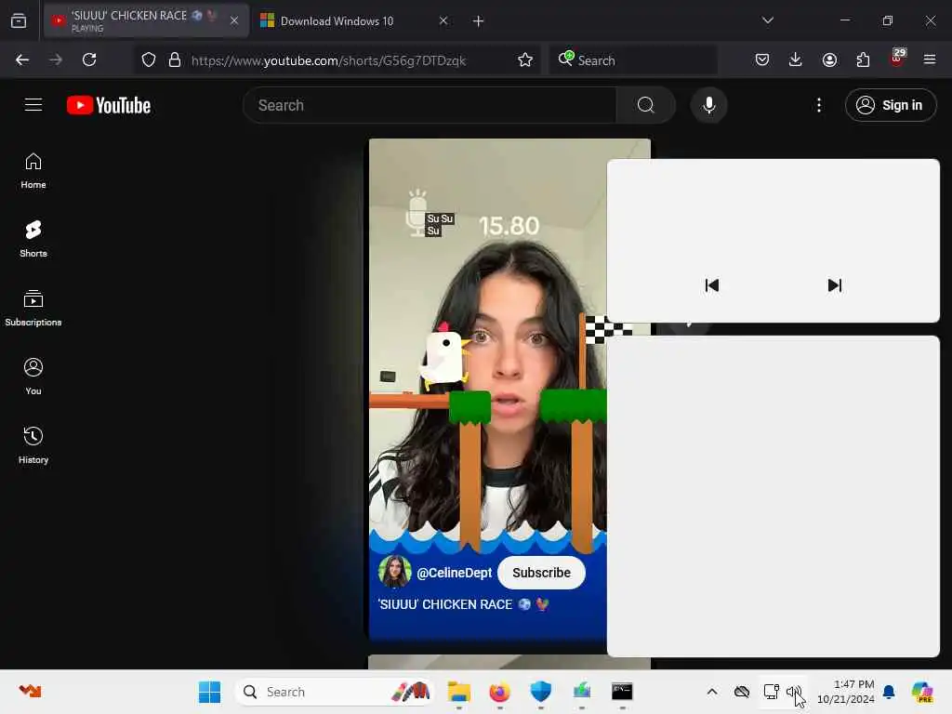
Task: Open the volume speaker tray icon
Action: [x=794, y=692]
